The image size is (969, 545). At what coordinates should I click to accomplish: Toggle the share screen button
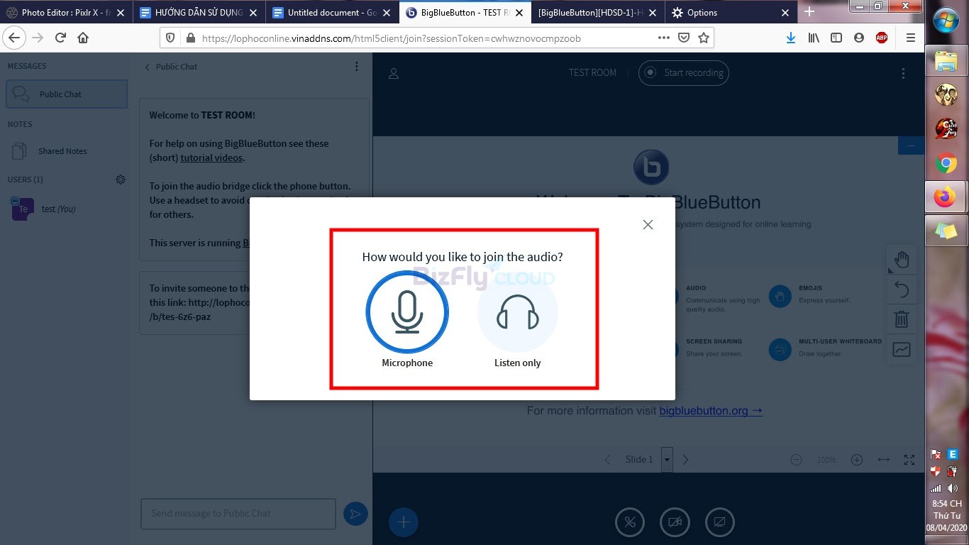720,522
